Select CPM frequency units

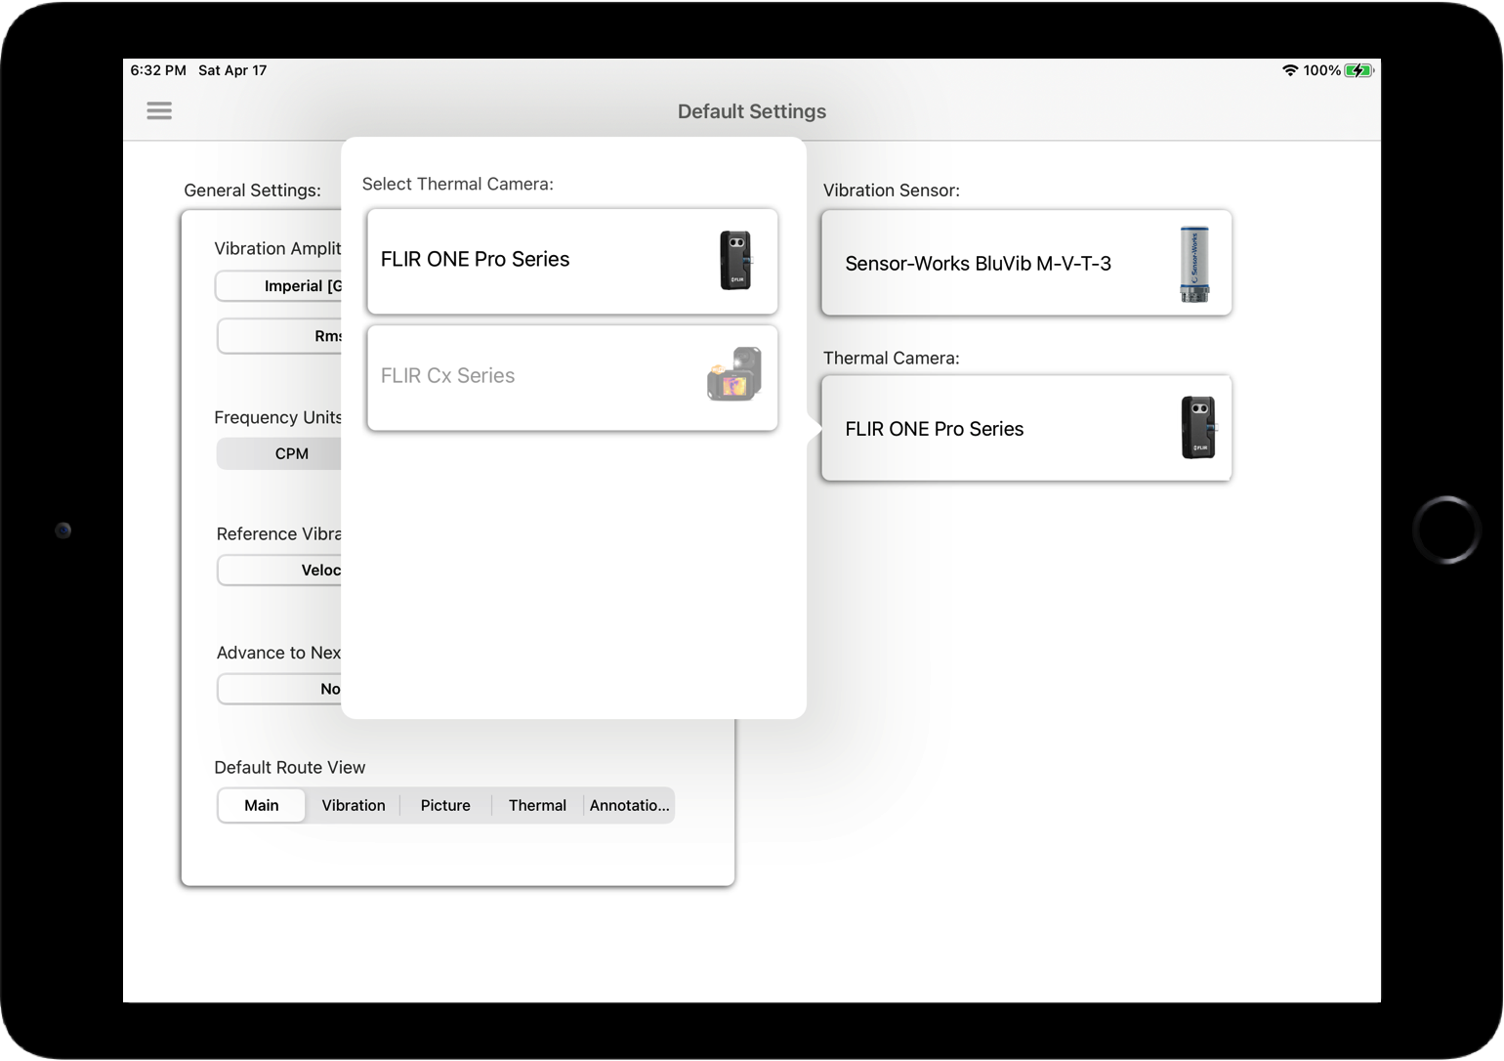coord(279,453)
